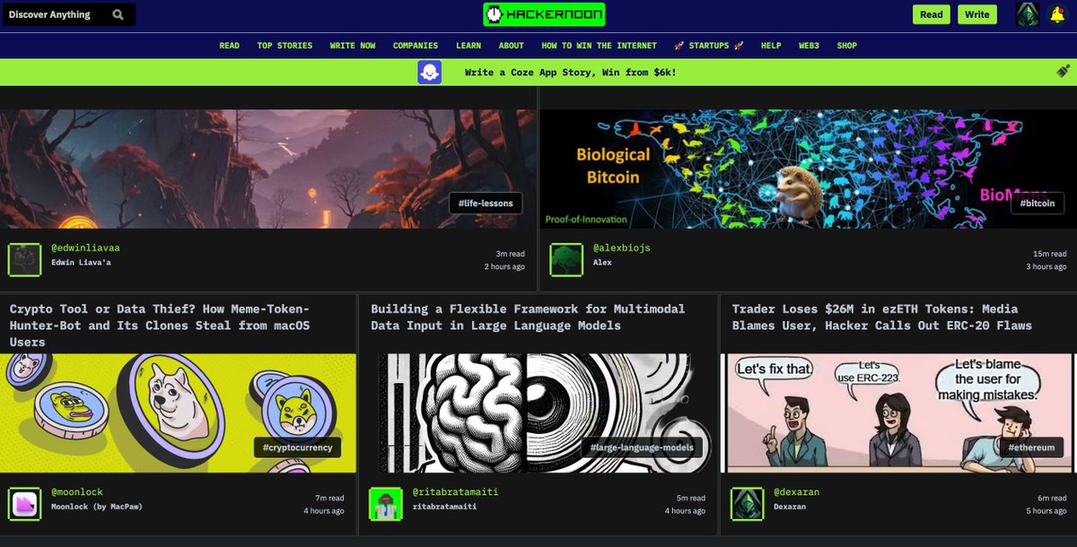Open the STARTUPS menu item
Screen dimensions: 1077x547
[x=709, y=46]
